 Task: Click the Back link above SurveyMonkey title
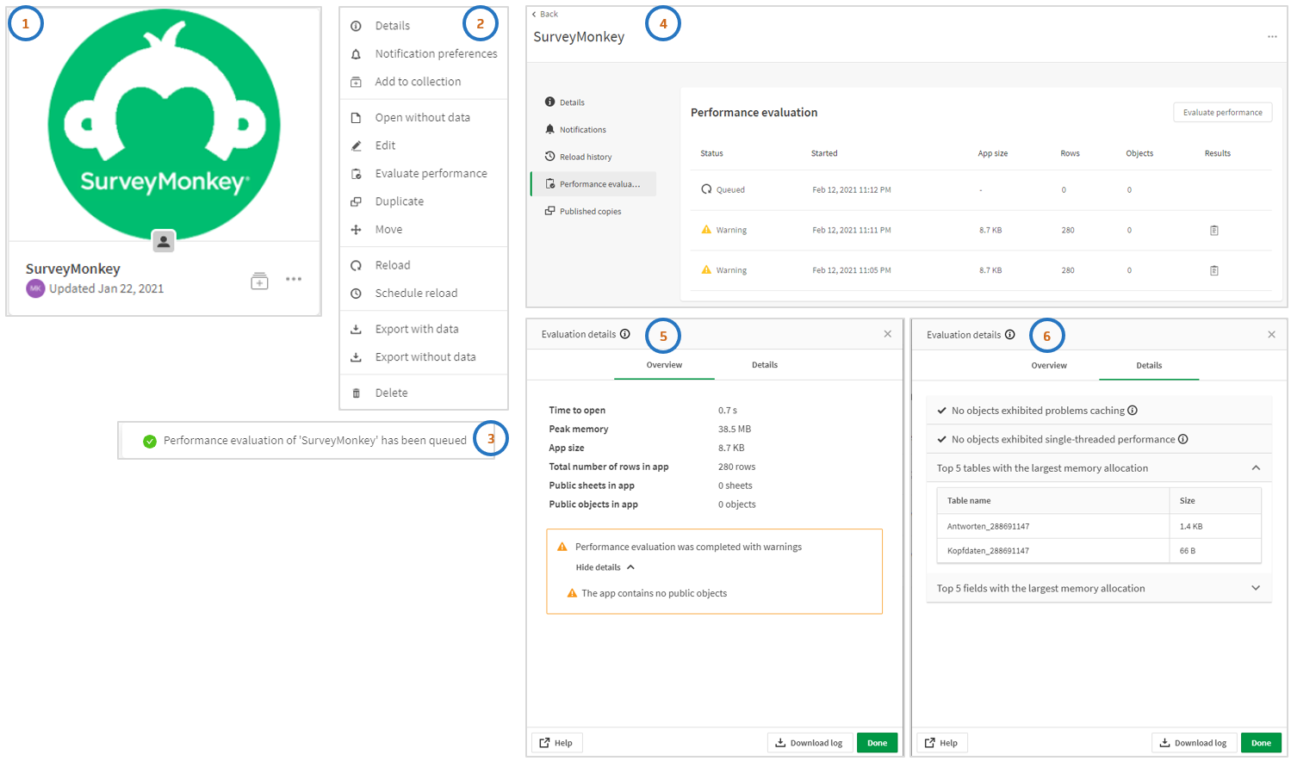pos(545,14)
